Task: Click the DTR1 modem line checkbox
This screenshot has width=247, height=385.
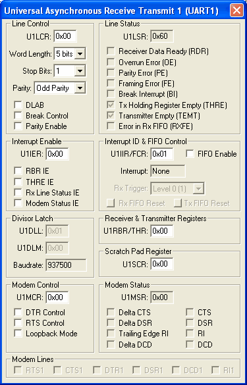Action: pos(97,370)
